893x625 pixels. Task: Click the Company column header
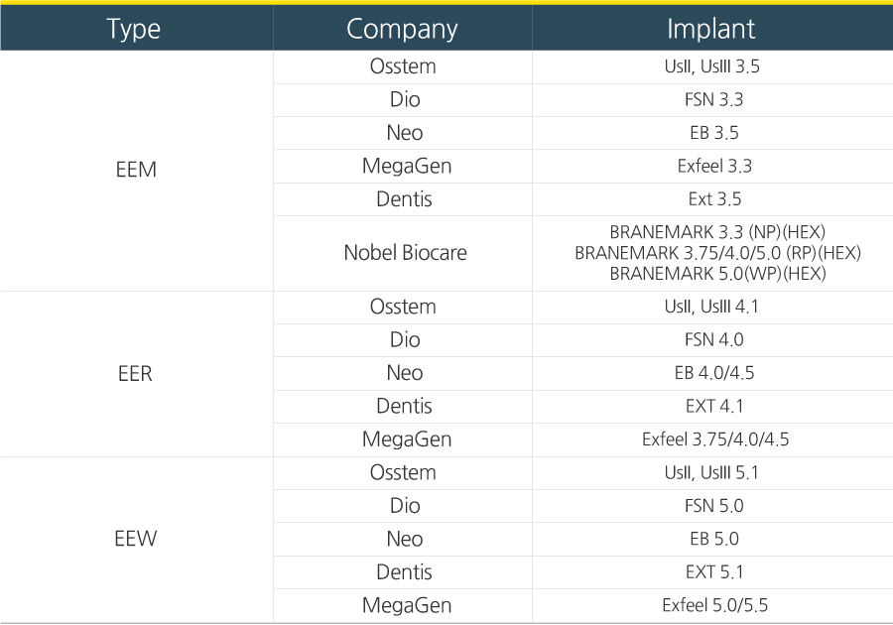(402, 29)
